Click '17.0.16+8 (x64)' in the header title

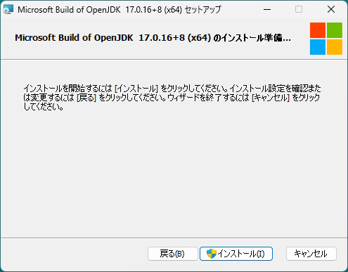pos(175,38)
